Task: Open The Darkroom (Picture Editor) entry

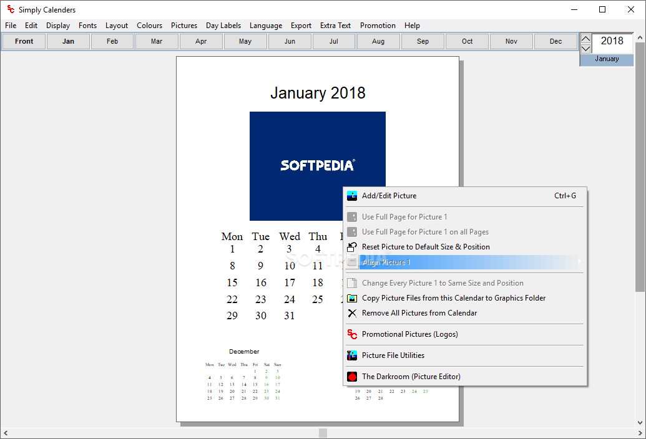Action: point(411,377)
